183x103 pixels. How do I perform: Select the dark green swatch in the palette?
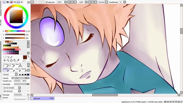6,45
